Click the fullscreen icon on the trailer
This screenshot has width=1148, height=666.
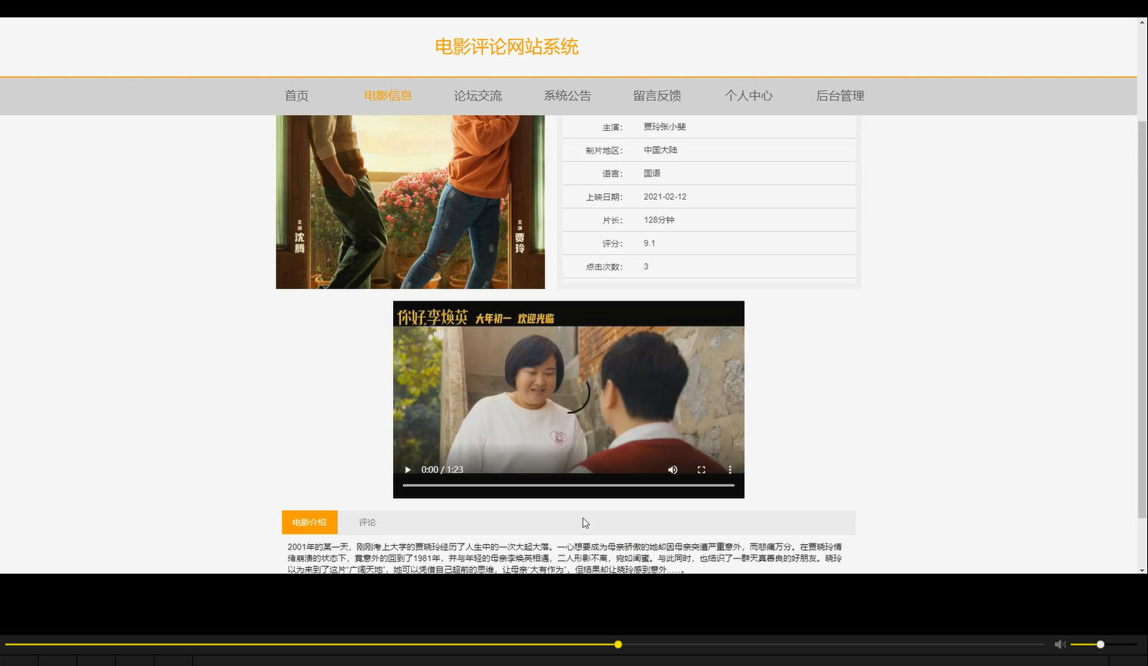coord(700,469)
